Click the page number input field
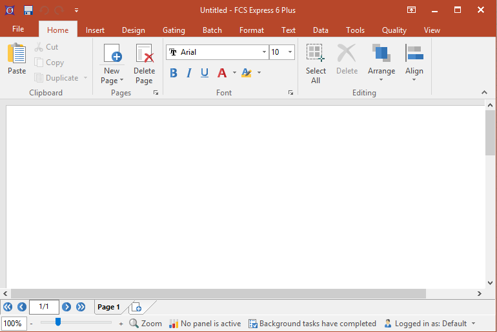 click(44, 307)
